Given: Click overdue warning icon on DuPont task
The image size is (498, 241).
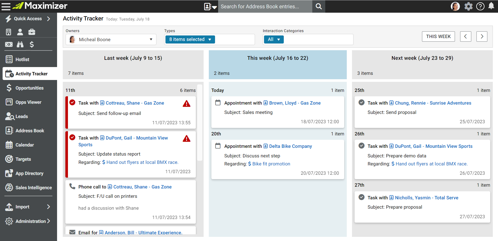Looking at the screenshot, I should coord(186,139).
